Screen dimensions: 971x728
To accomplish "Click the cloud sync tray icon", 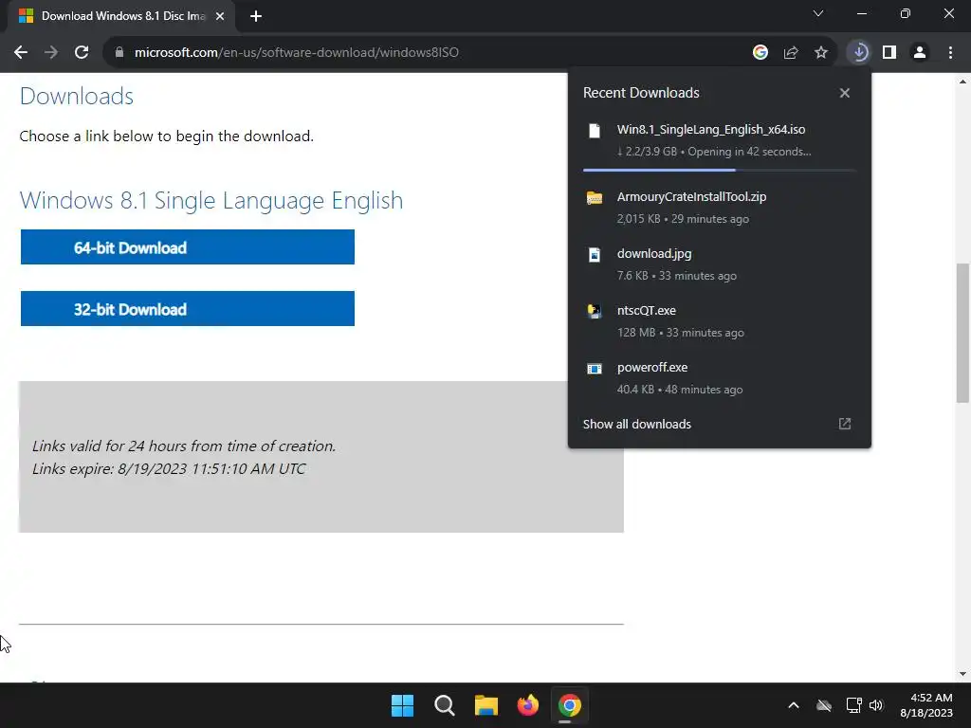I will pyautogui.click(x=824, y=705).
